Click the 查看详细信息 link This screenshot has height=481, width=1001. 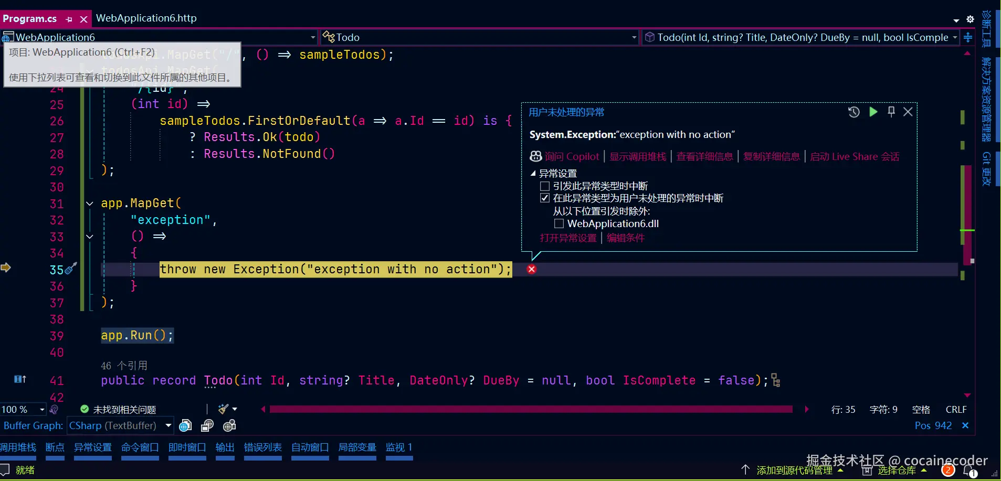click(704, 157)
